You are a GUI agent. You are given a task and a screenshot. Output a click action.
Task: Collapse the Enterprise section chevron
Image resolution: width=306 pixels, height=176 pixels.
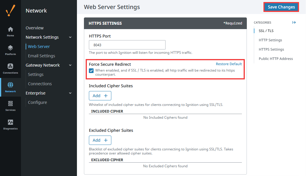(70, 93)
